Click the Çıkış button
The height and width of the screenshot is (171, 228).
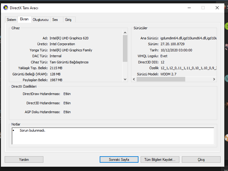click(201, 160)
